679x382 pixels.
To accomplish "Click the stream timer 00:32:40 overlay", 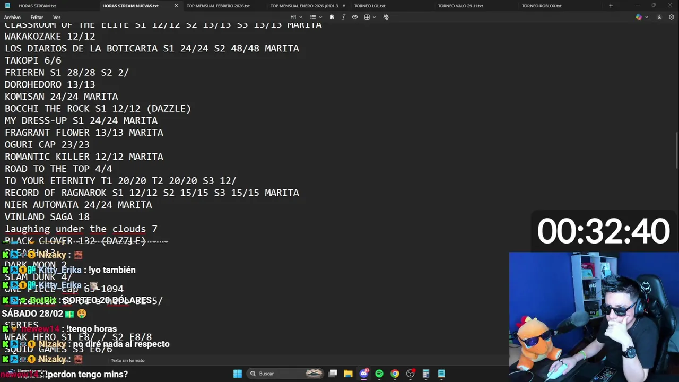I will click(x=603, y=231).
